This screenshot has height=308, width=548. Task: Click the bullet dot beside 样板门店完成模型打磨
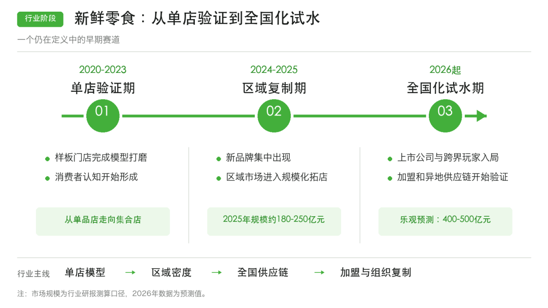coord(48,159)
